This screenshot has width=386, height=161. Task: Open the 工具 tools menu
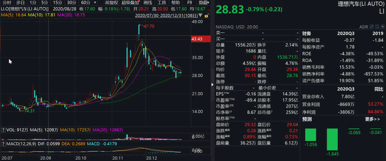[162, 3]
